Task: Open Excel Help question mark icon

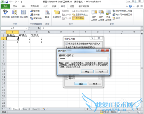Action: point(130,6)
